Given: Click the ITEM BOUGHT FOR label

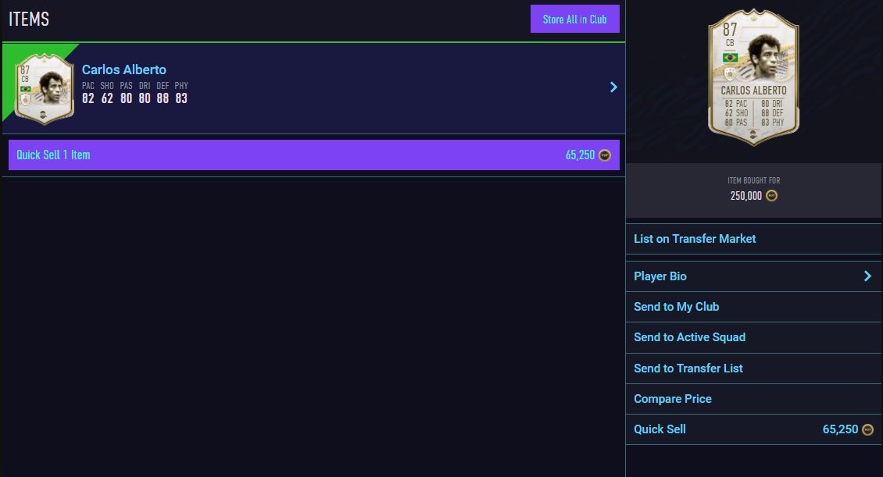Looking at the screenshot, I should 753,180.
